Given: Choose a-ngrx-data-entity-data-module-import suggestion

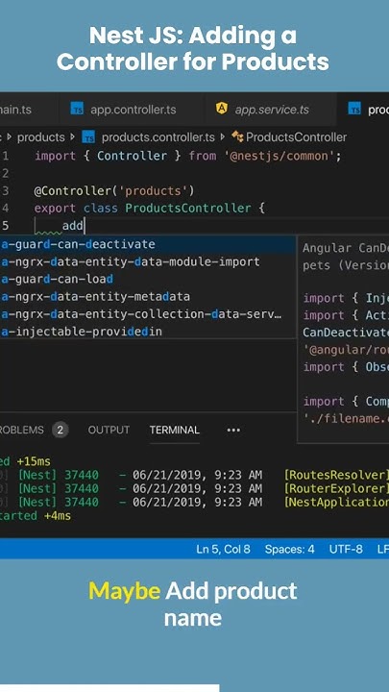Looking at the screenshot, I should [148, 261].
